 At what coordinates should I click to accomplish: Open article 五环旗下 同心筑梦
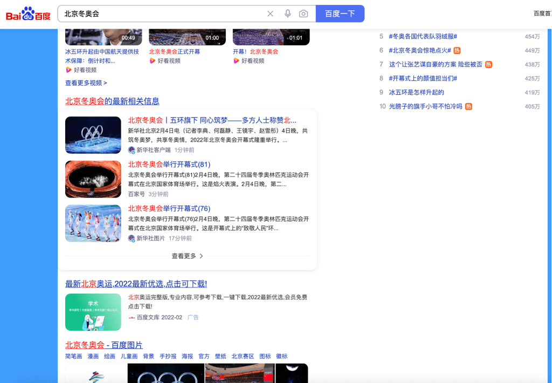click(x=212, y=120)
